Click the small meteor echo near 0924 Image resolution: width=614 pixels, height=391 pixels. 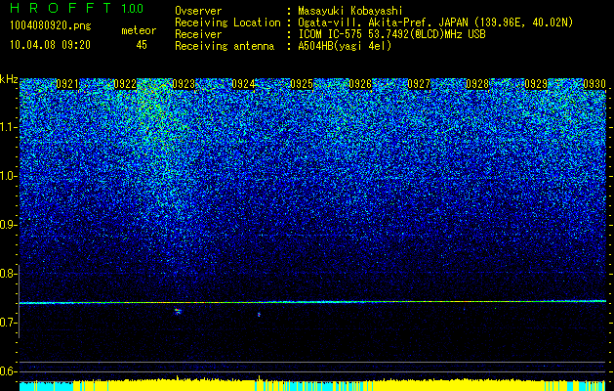259,314
